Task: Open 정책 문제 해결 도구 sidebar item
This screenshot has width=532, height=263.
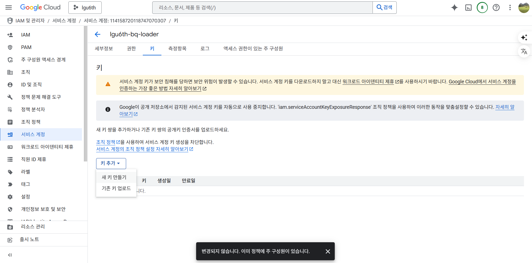Action: pos(41,97)
